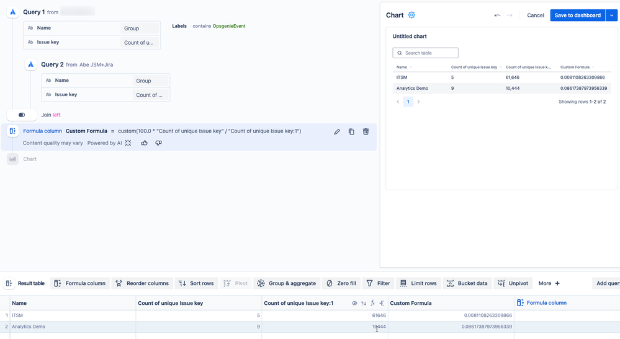
Task: Cancel the chart editing
Action: coord(536,15)
